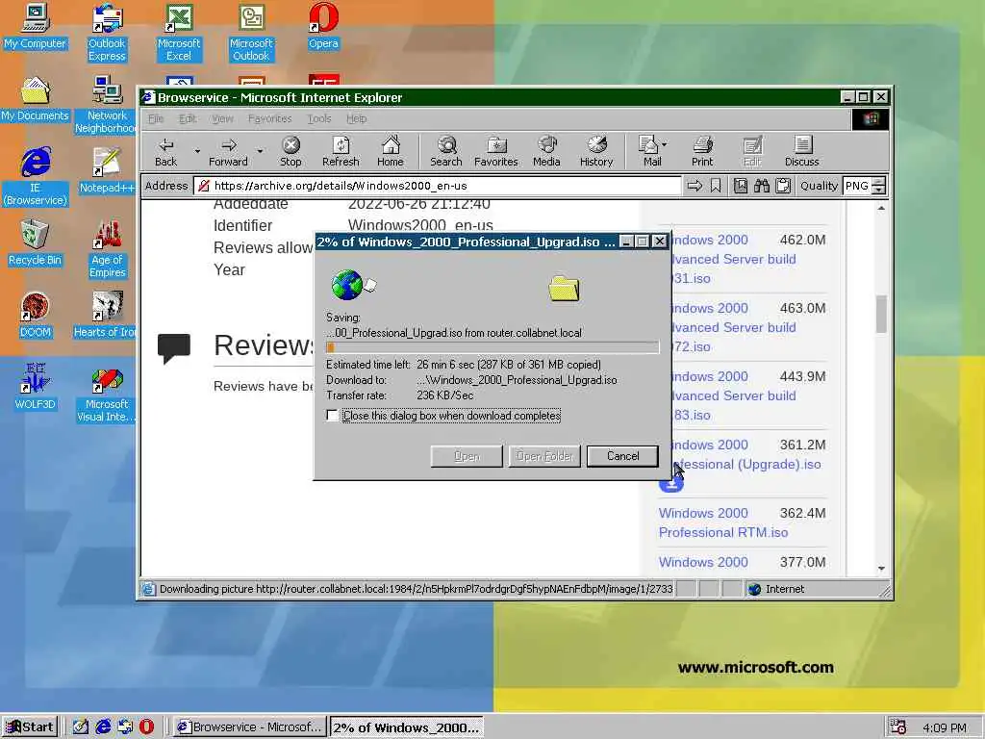
Task: Click the clipboard icon next to binoculars
Action: [783, 186]
